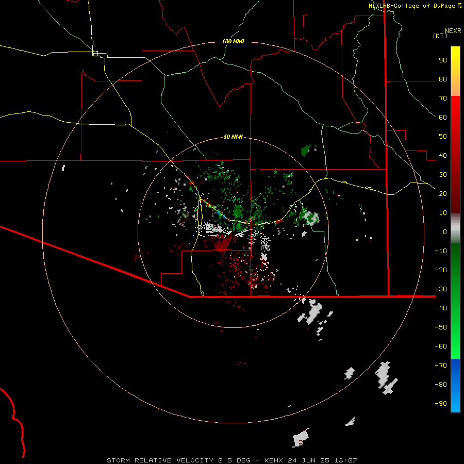Click the "50 NMI" range ring label
464x464 pixels.
[233, 137]
